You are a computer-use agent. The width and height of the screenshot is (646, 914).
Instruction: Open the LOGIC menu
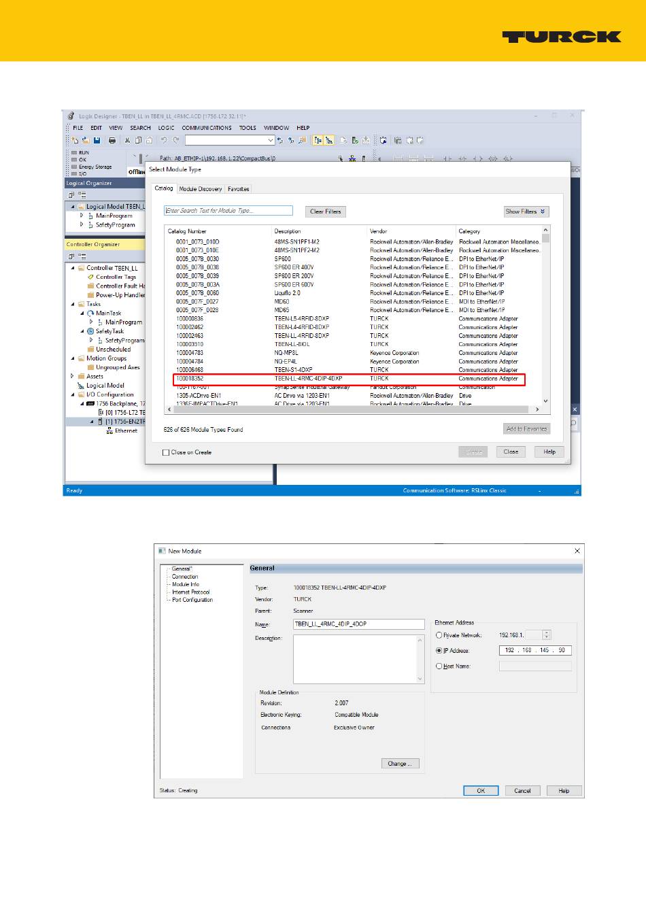(x=167, y=128)
